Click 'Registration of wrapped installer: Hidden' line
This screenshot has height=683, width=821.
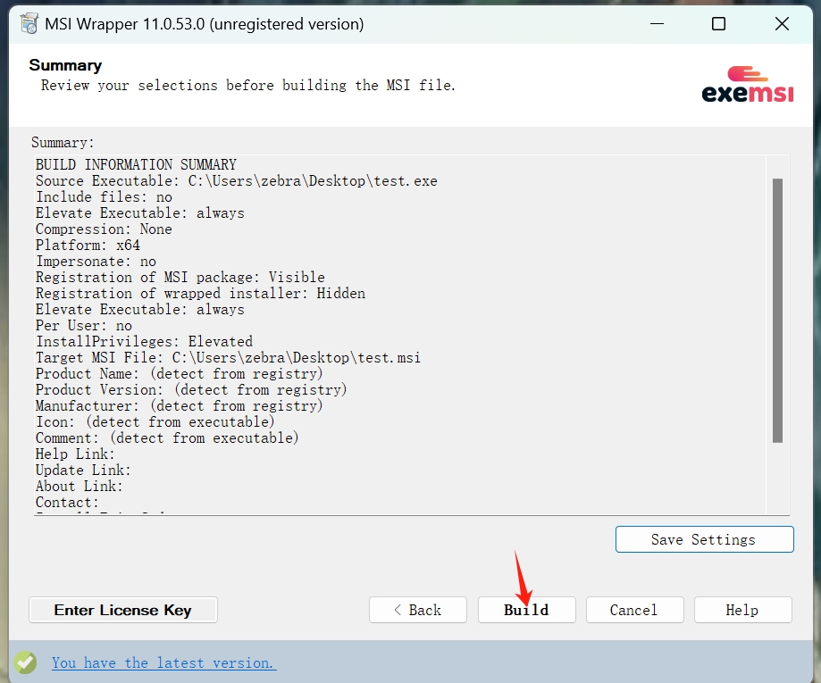coord(200,293)
